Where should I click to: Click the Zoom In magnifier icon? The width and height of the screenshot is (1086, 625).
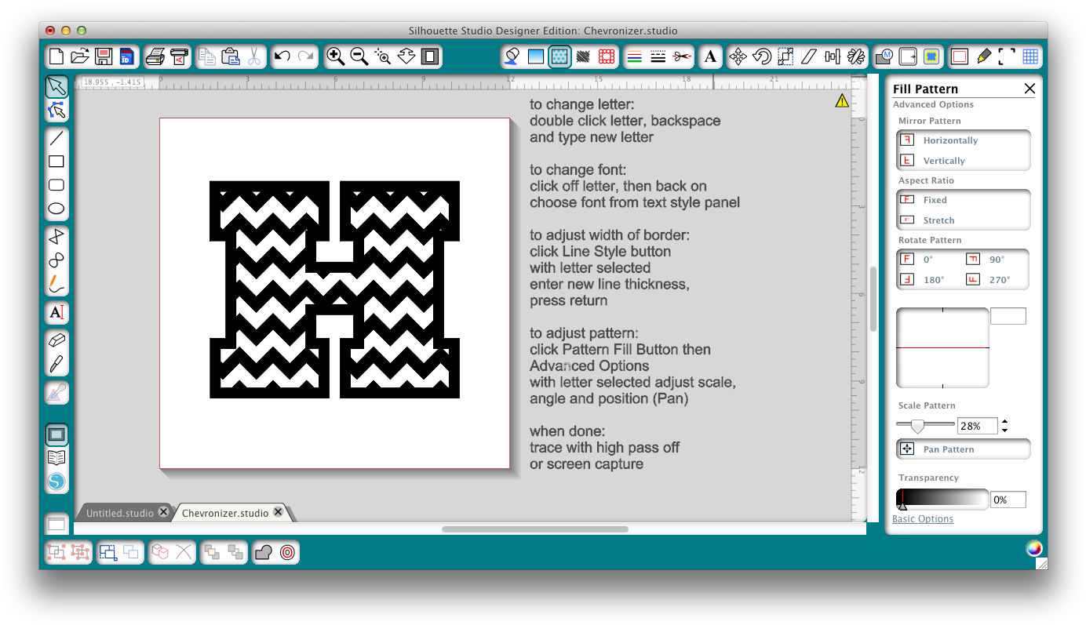click(x=336, y=56)
